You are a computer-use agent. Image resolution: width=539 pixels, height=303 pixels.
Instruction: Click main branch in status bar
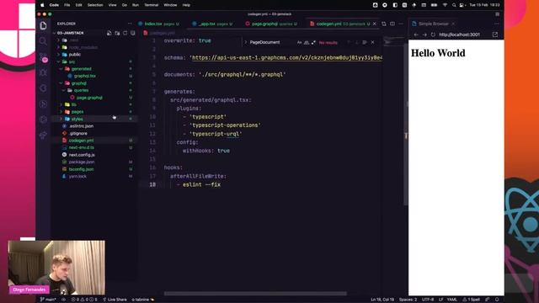point(48,300)
